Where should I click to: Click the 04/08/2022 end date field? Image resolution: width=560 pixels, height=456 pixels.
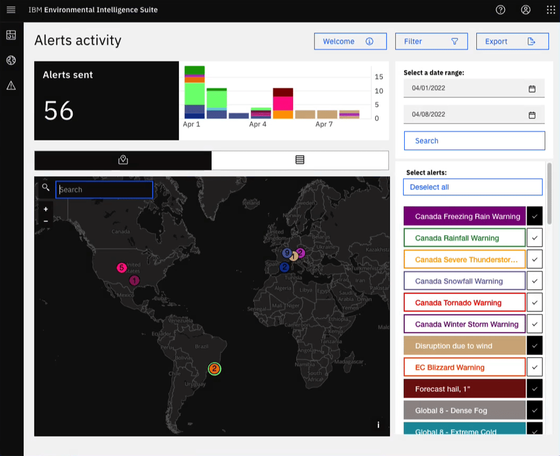coord(474,115)
